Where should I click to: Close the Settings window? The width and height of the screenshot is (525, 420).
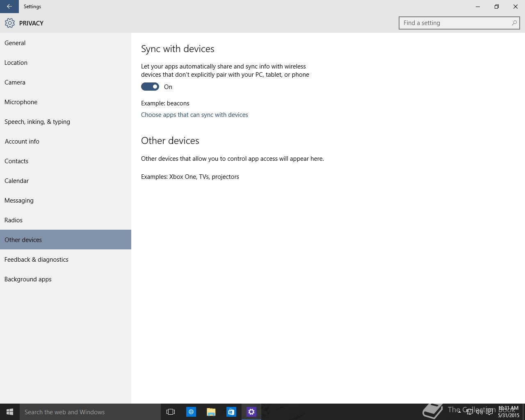(x=516, y=7)
